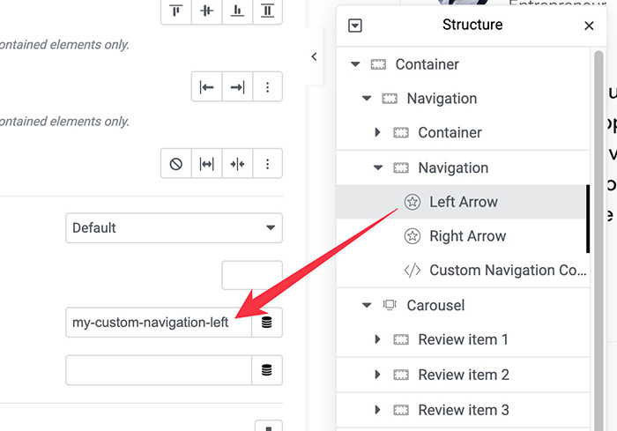Click the small empty numeric field below Default
This screenshot has width=617, height=431.
pyautogui.click(x=252, y=275)
